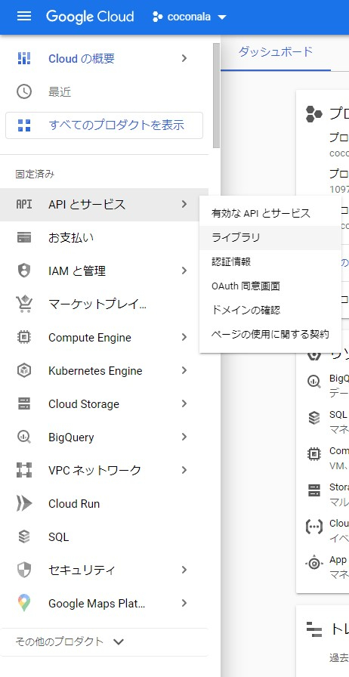Click the BigQuery icon in dashboard resources
Image resolution: width=349 pixels, height=677 pixels.
pyautogui.click(x=314, y=382)
